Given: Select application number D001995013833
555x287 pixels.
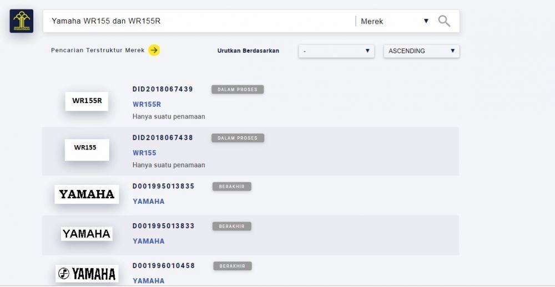Looking at the screenshot, I should 164,226.
